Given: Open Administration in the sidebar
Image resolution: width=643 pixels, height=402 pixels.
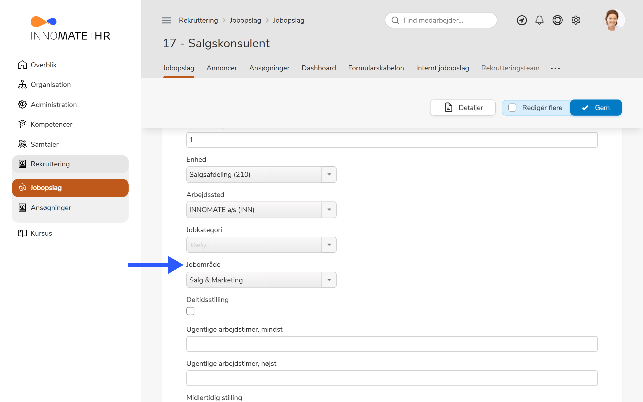Looking at the screenshot, I should [54, 104].
